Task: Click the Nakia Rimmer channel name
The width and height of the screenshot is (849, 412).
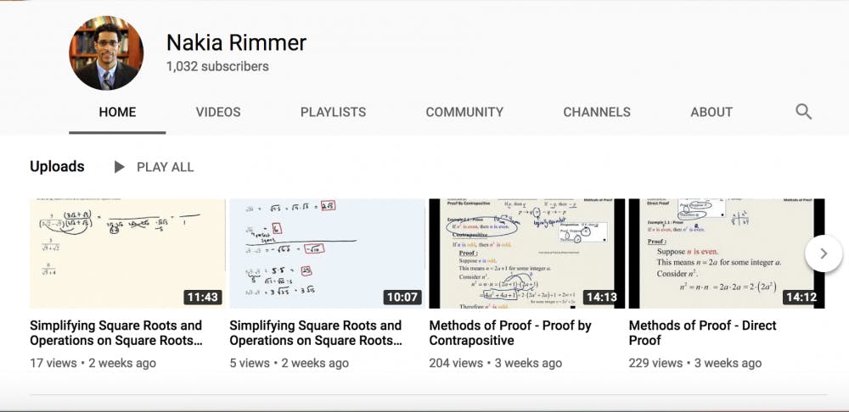Action: (236, 42)
